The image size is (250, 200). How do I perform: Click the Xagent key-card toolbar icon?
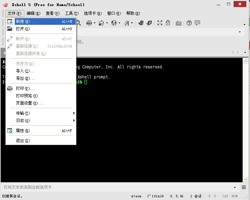point(149,23)
